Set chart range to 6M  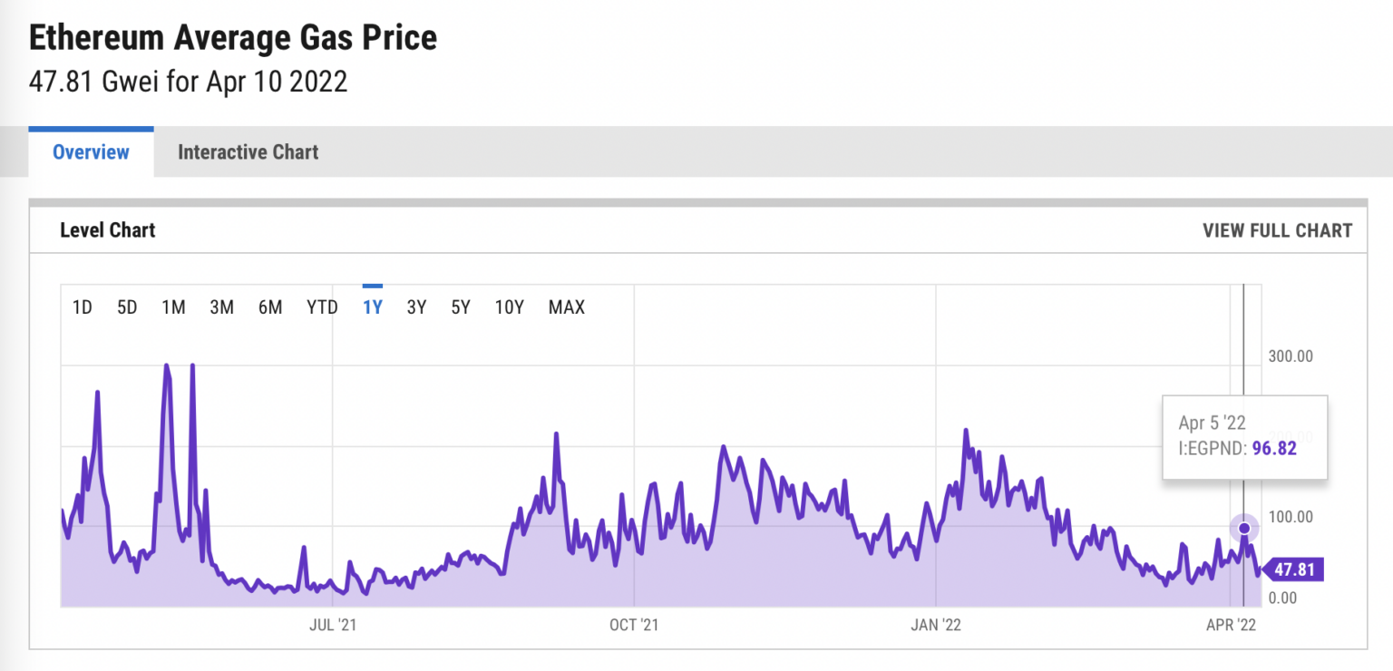click(x=270, y=307)
